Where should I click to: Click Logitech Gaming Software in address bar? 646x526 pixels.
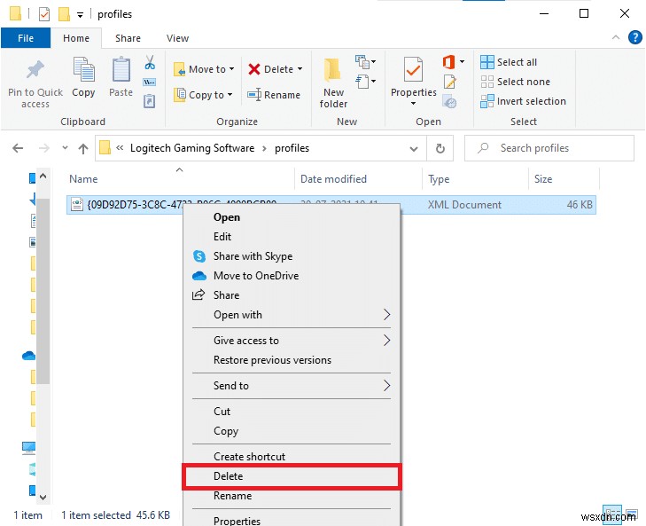[x=192, y=148]
